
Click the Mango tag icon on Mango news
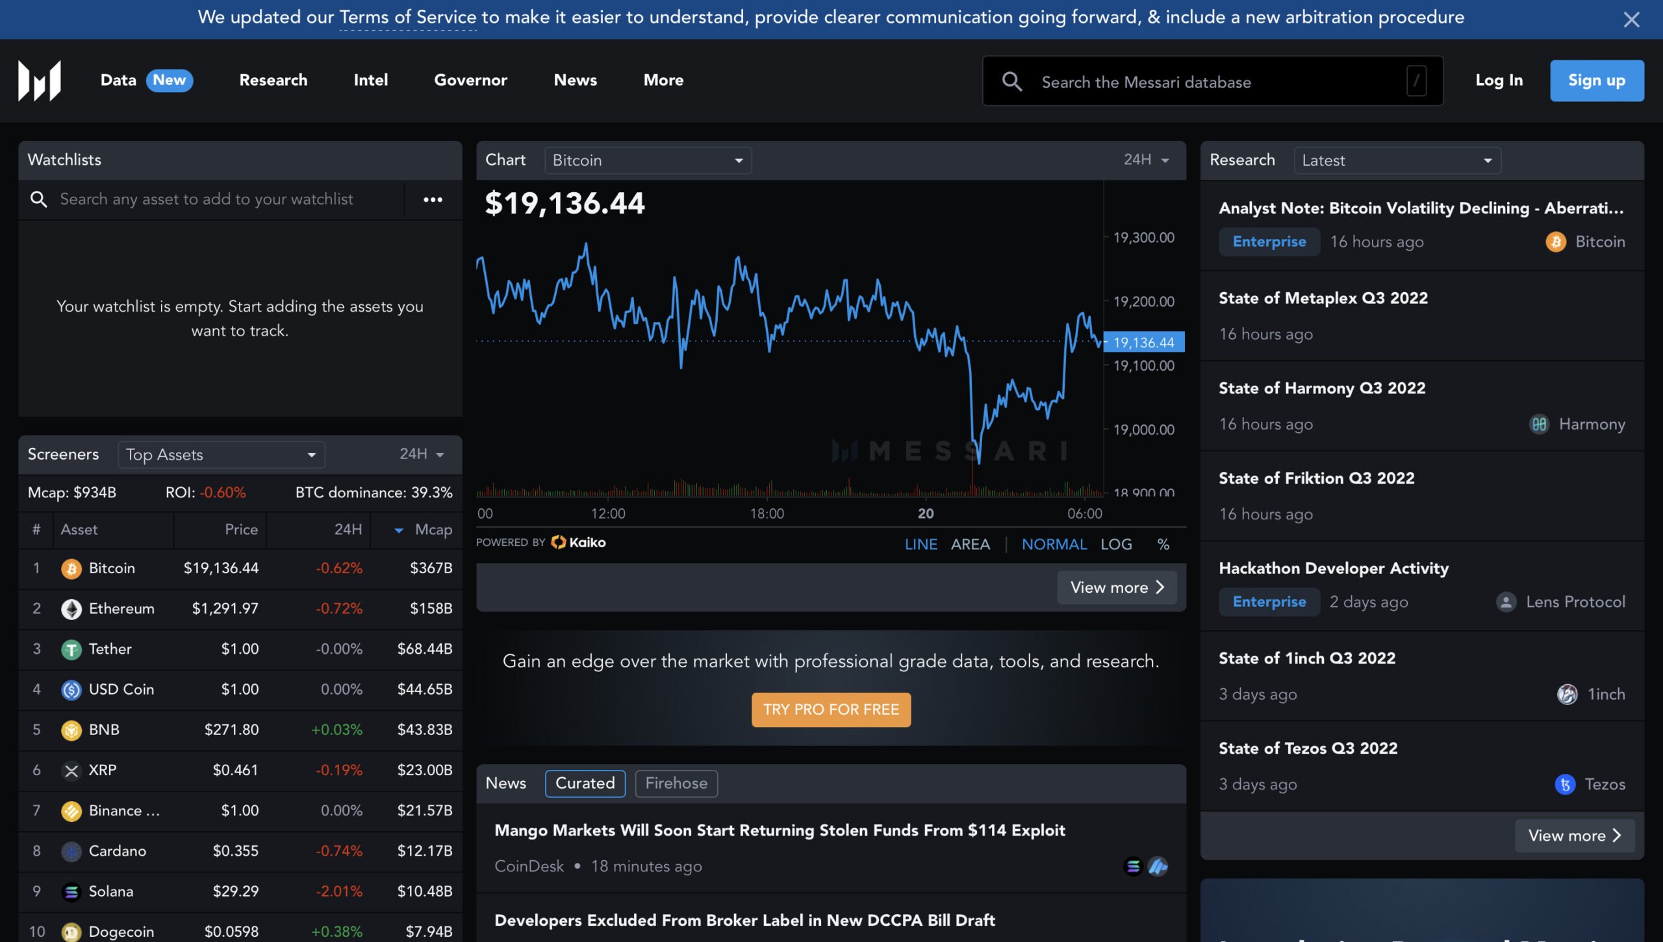[1158, 866]
